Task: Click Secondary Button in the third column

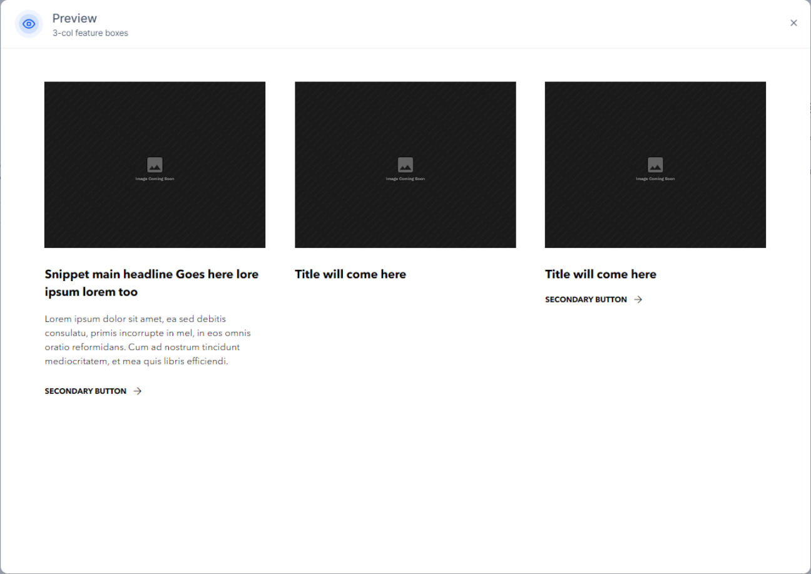Action: click(594, 300)
